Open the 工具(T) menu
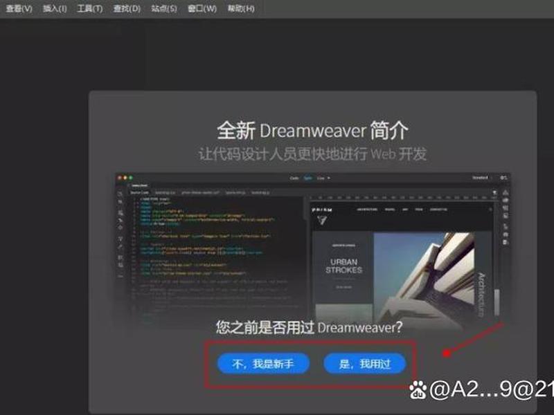The height and width of the screenshot is (415, 554). pos(90,8)
